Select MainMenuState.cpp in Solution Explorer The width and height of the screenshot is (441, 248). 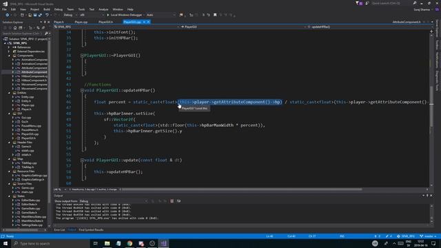(x=34, y=217)
